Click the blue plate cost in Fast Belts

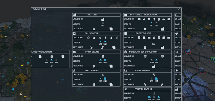coord(105,60)
